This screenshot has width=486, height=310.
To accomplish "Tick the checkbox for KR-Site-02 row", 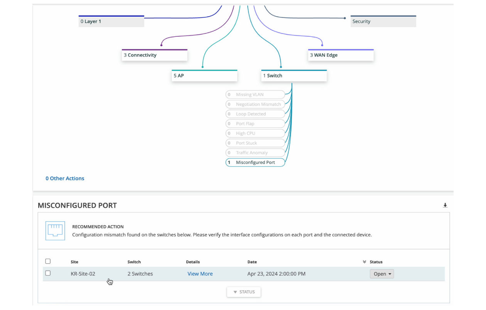I will click(48, 273).
